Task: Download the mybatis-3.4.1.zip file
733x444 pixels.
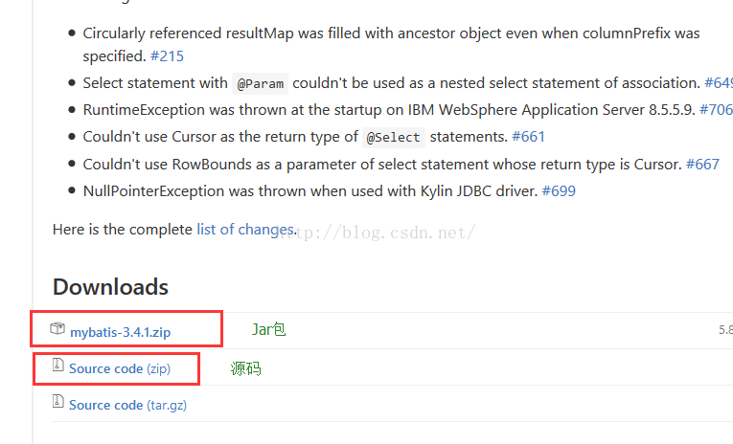Action: coord(120,332)
